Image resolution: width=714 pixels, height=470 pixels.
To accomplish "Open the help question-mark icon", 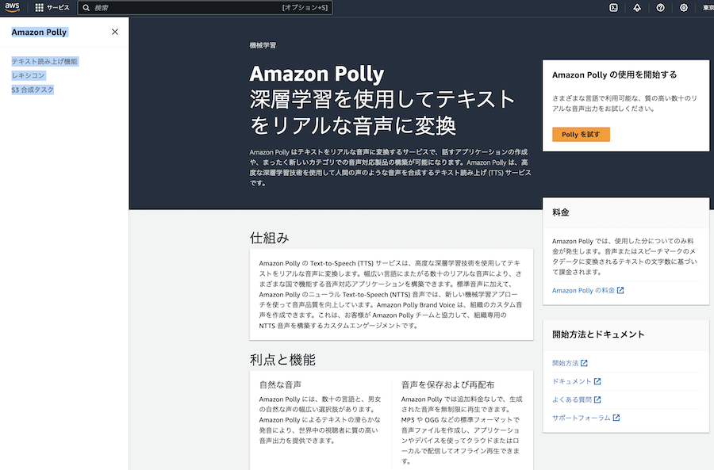I will [659, 8].
